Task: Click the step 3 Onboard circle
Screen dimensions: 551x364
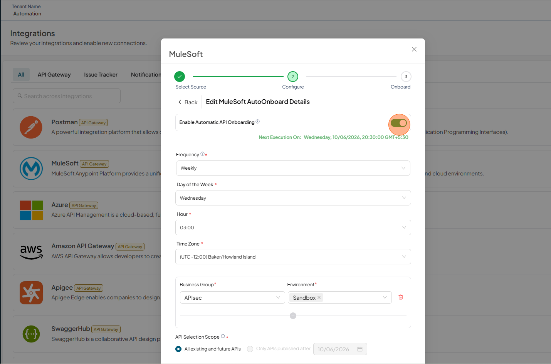Action: click(x=406, y=77)
